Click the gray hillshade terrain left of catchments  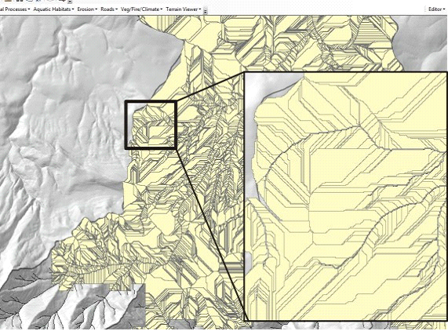click(71, 115)
